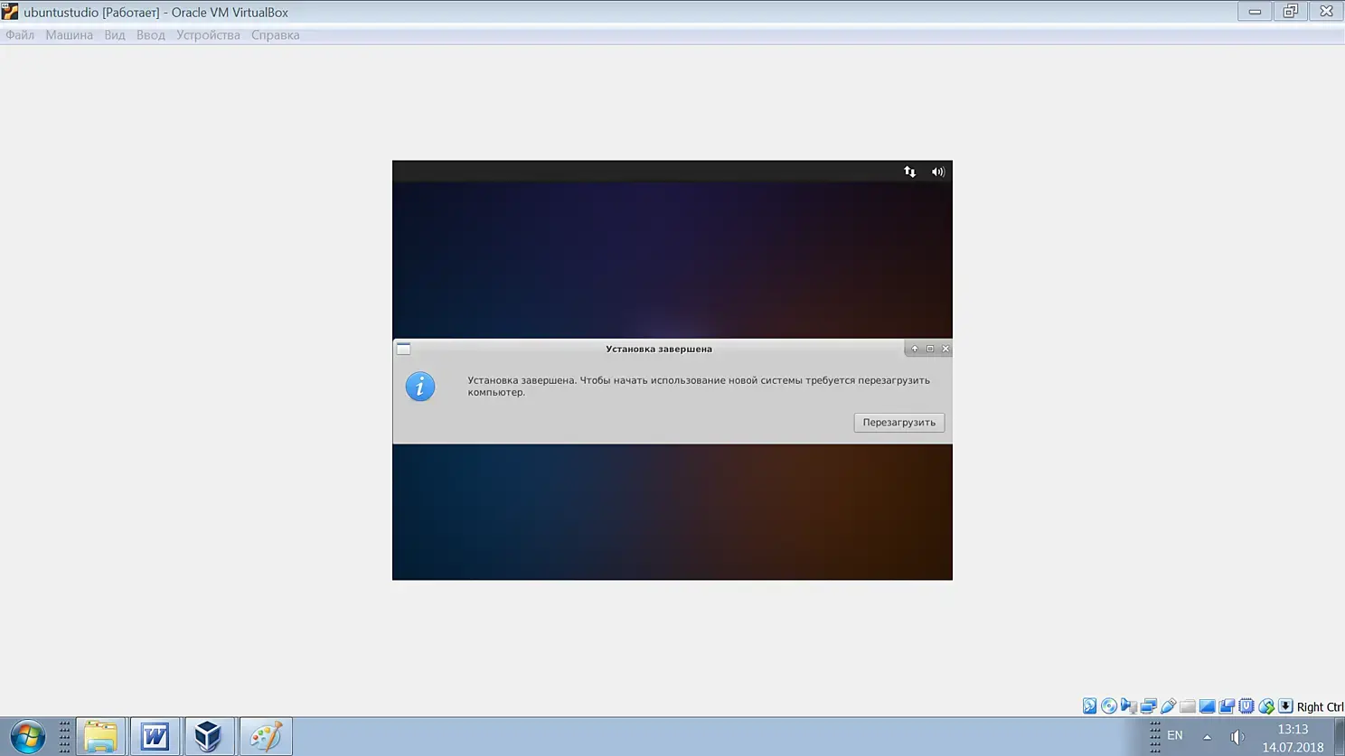This screenshot has height=756, width=1345.
Task: Click the CPU virtualization status icon
Action: tap(1246, 706)
